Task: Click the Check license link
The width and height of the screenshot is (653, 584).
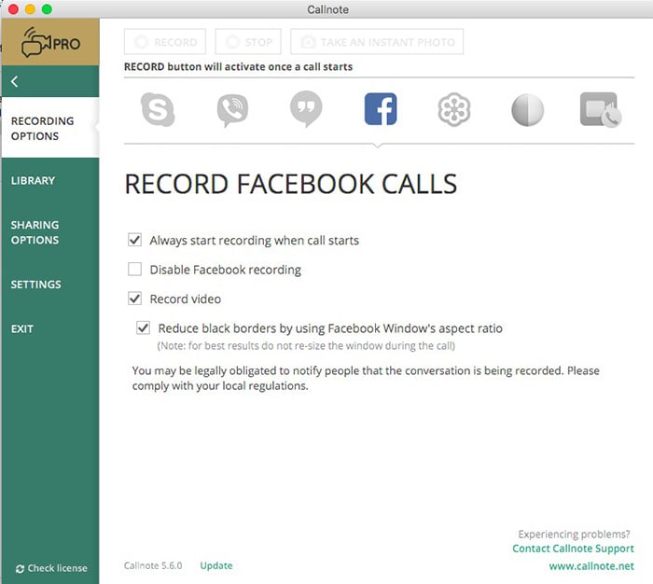Action: click(x=58, y=568)
